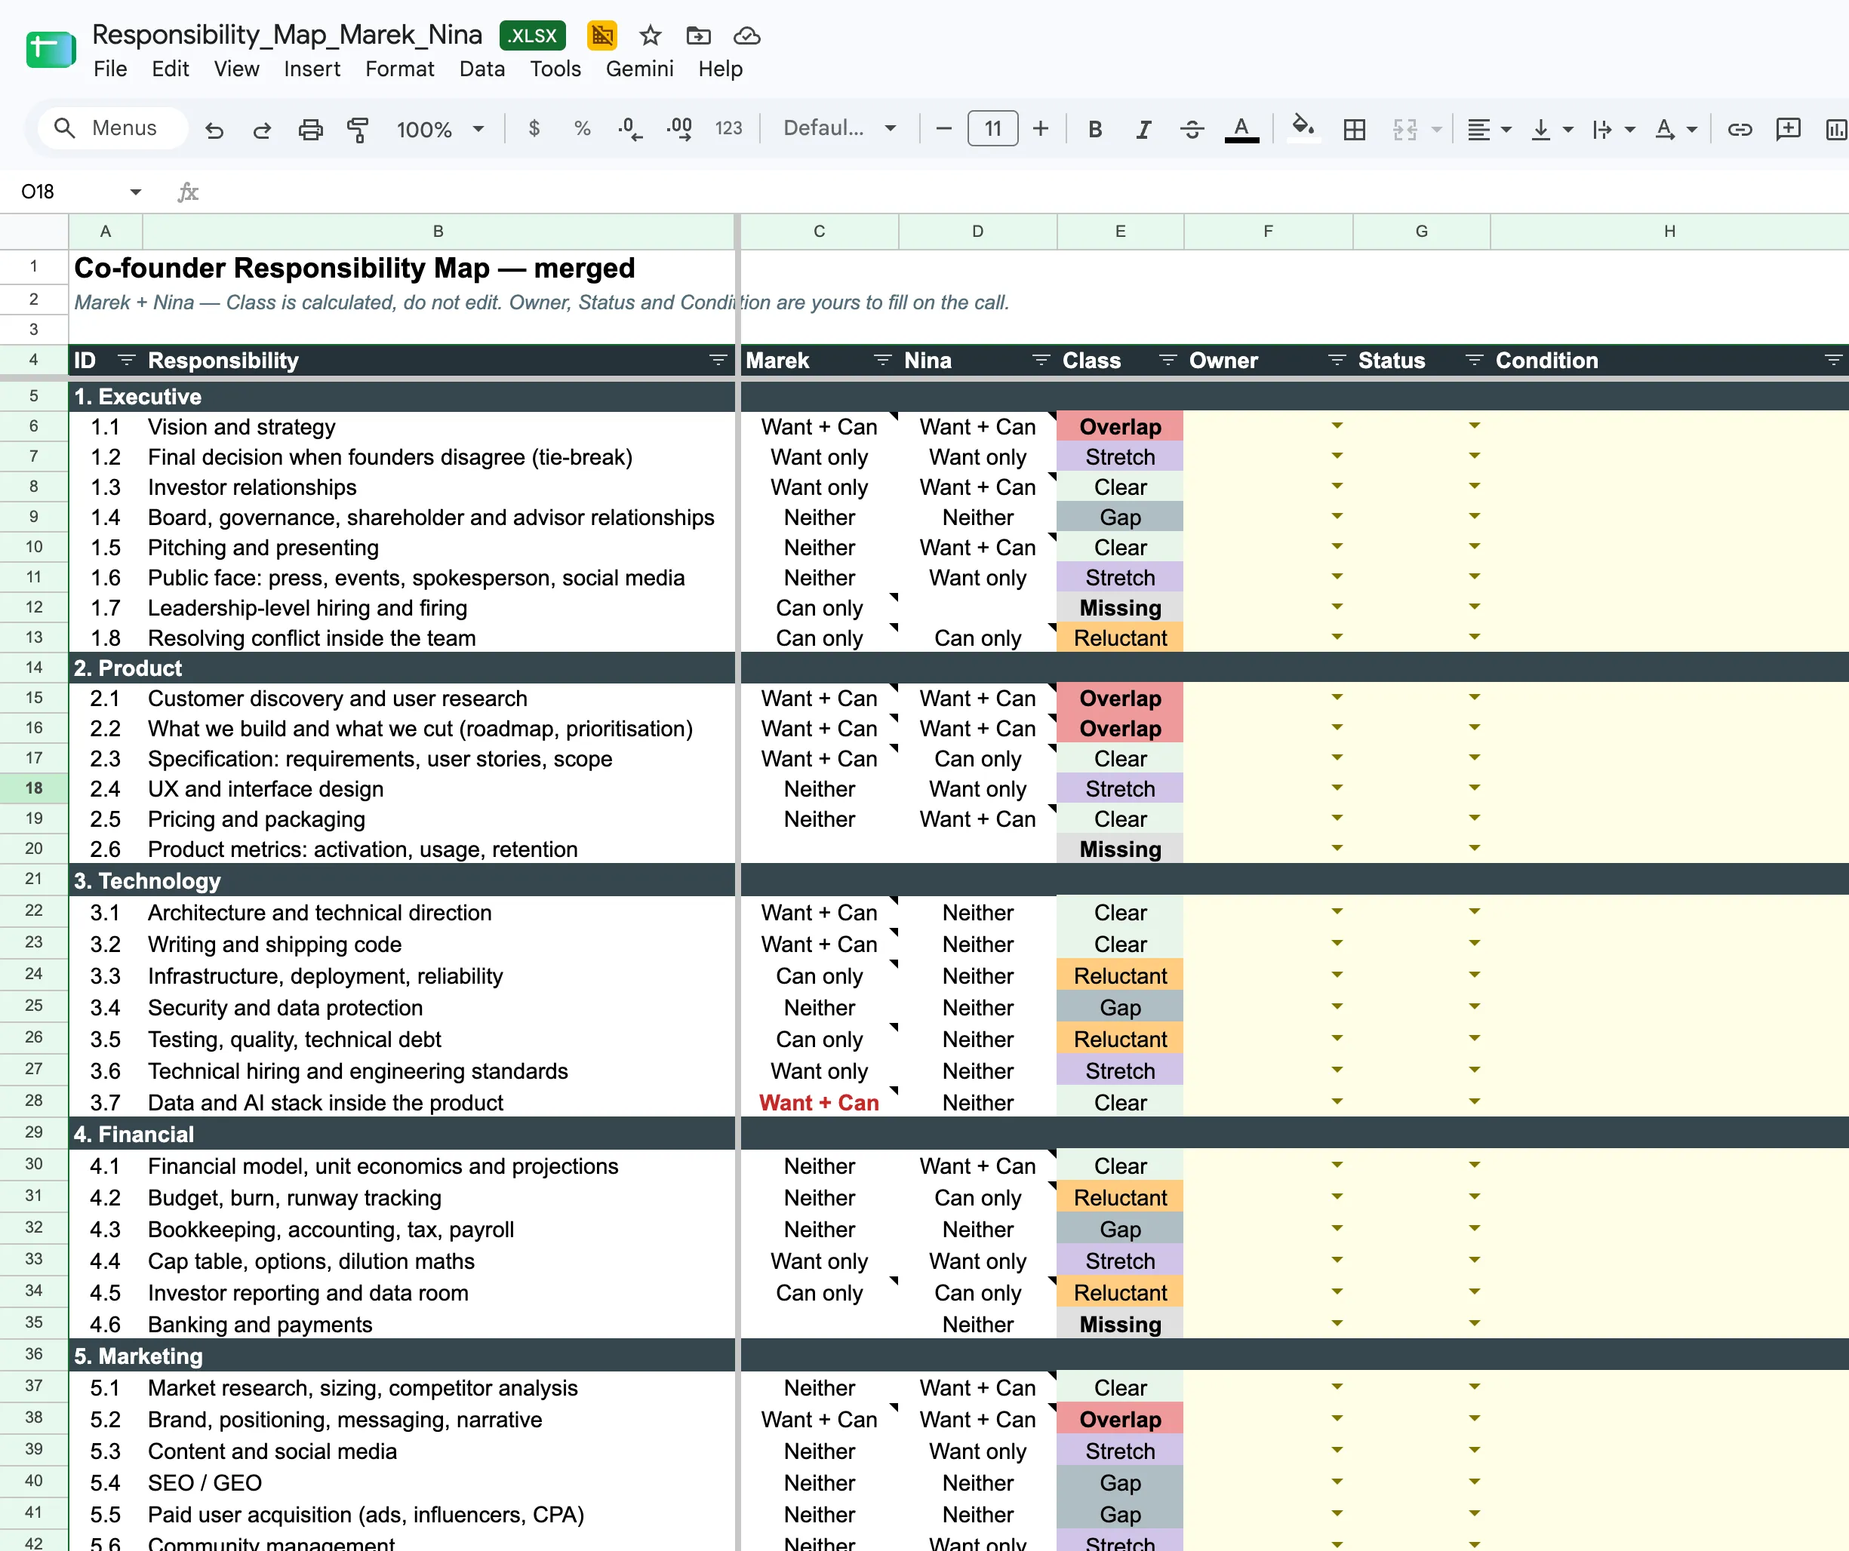1849x1551 pixels.
Task: Check the cloud document status icon
Action: [x=746, y=35]
